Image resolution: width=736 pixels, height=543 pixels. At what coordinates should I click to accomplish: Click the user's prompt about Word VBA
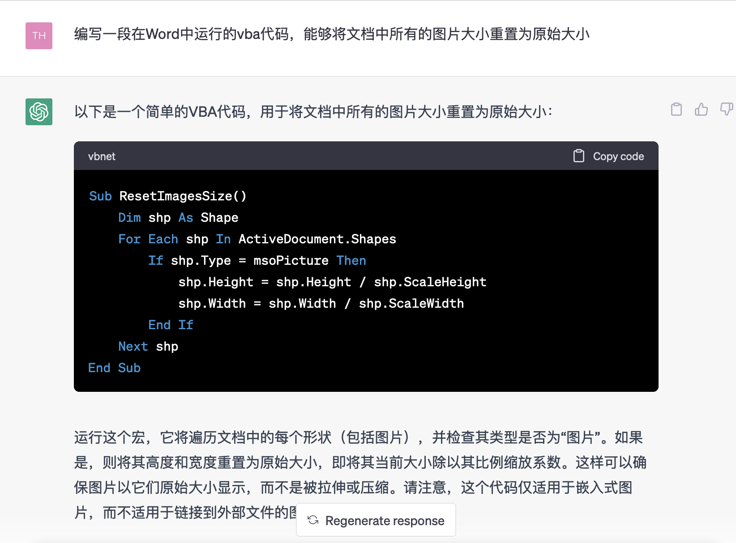pyautogui.click(x=331, y=34)
